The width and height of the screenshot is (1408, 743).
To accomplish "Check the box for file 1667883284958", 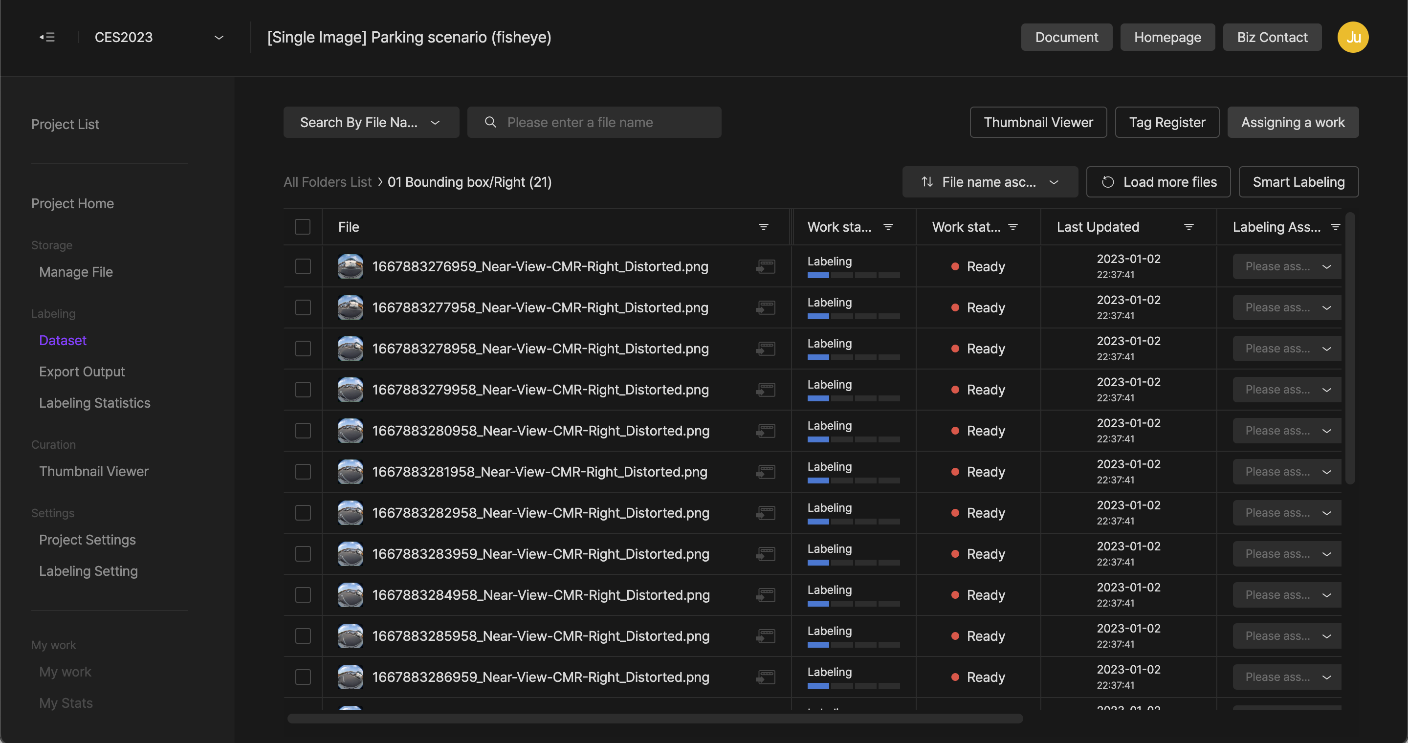I will [303, 595].
